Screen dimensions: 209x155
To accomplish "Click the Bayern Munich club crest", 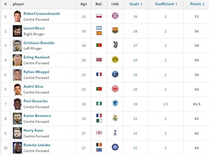I will [x=115, y=16].
